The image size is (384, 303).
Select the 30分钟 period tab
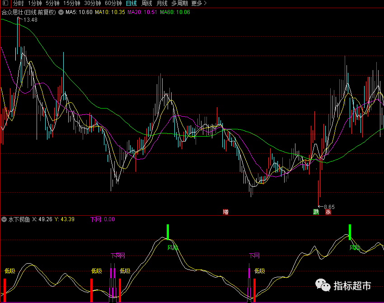tap(93, 4)
